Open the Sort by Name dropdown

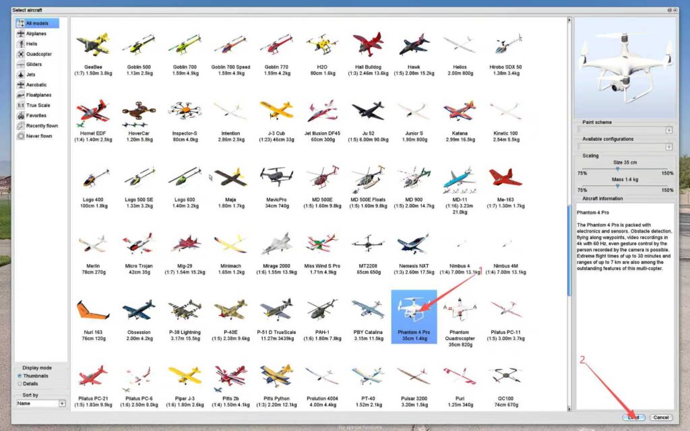62,403
